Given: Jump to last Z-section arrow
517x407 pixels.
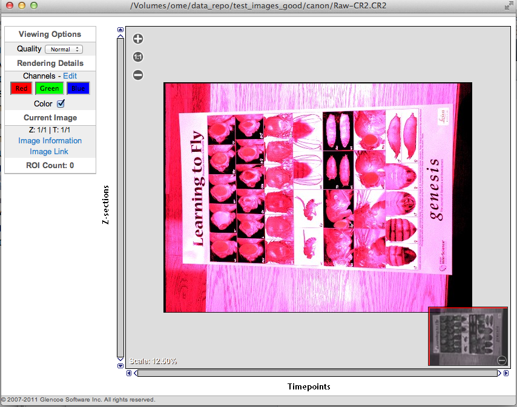Looking at the screenshot, I should (120, 366).
